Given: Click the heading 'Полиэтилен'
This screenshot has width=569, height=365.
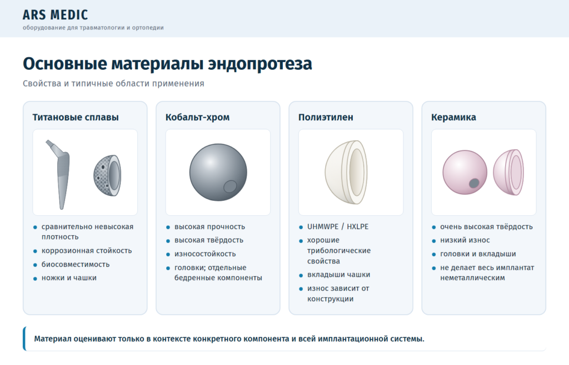Looking at the screenshot, I should click(326, 118).
